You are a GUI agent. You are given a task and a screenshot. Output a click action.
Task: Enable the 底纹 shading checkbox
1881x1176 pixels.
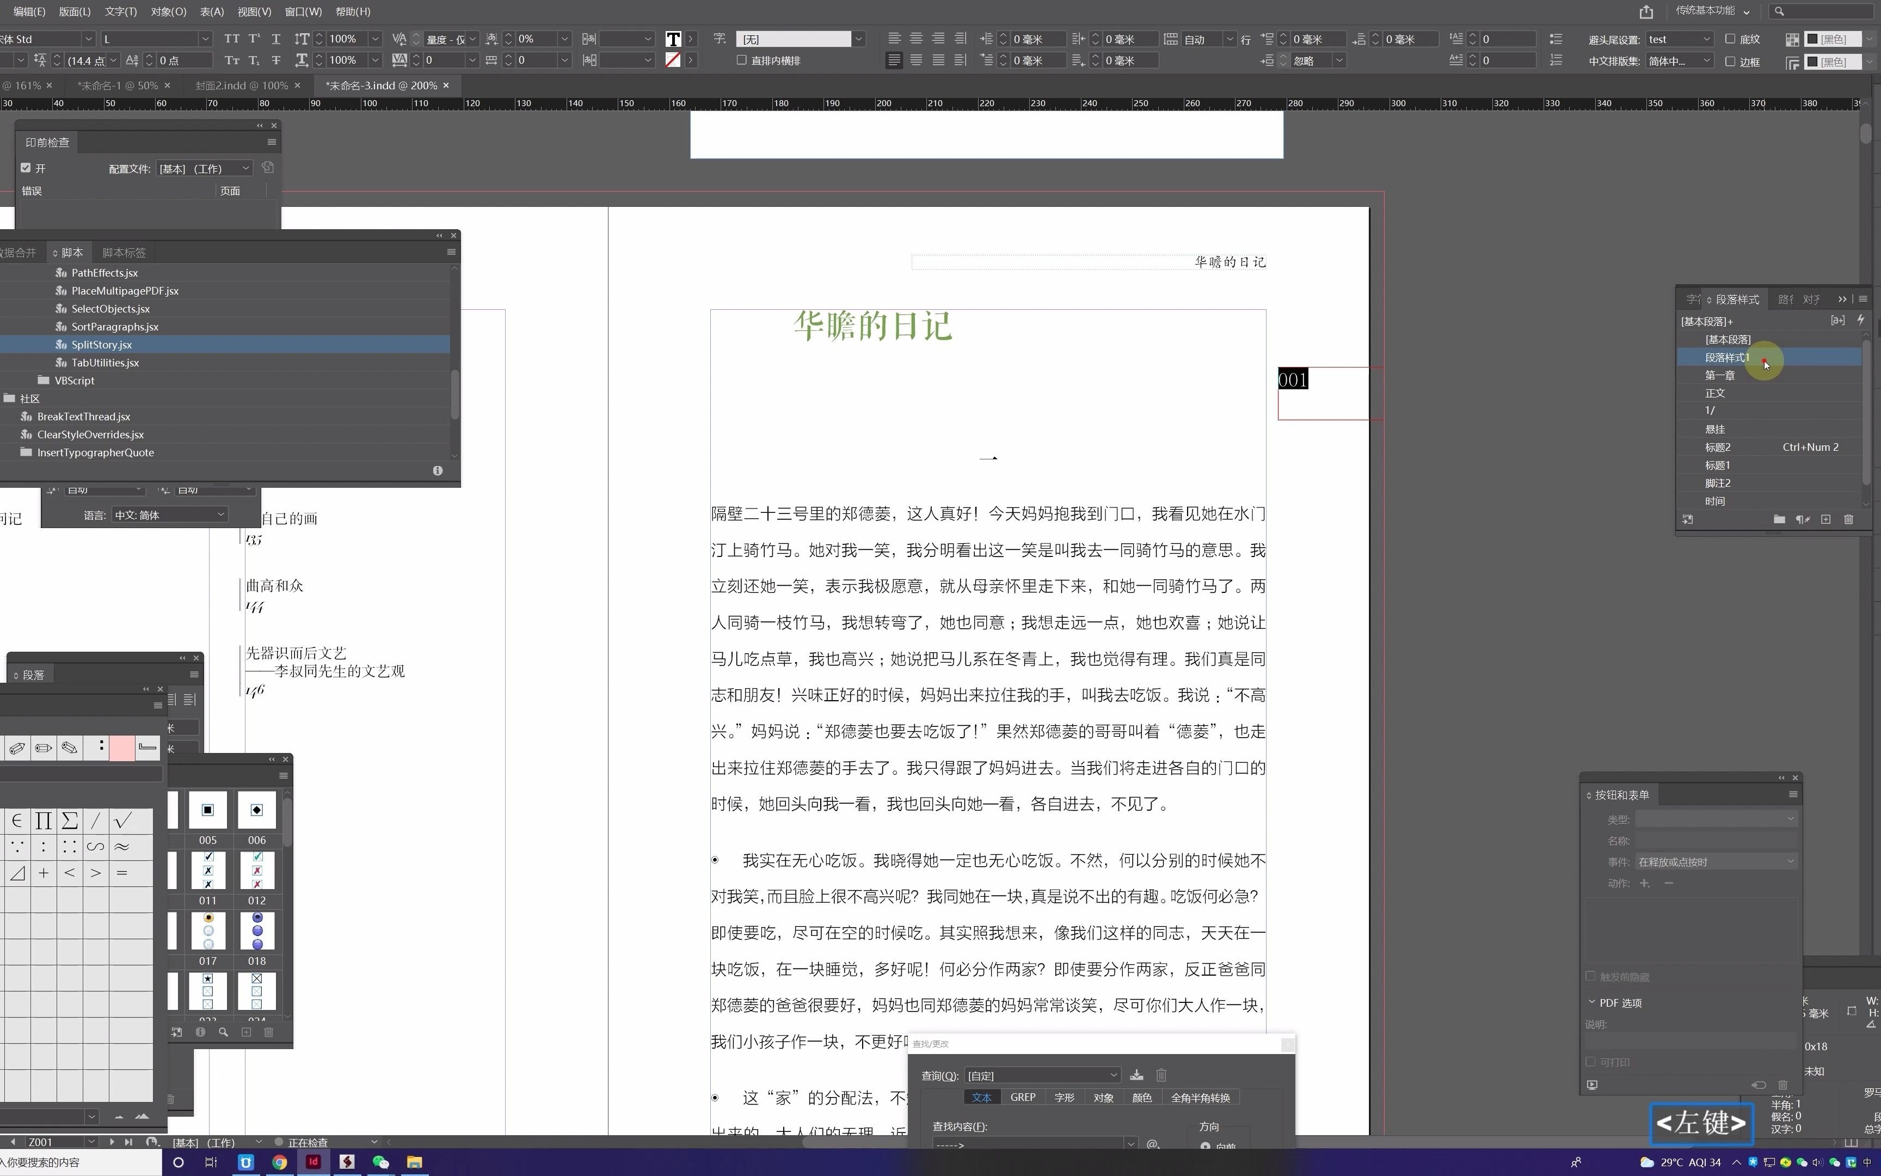[x=1730, y=39]
